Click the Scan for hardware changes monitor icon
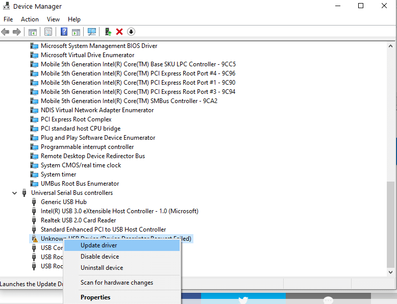The image size is (397, 304). [x=92, y=32]
